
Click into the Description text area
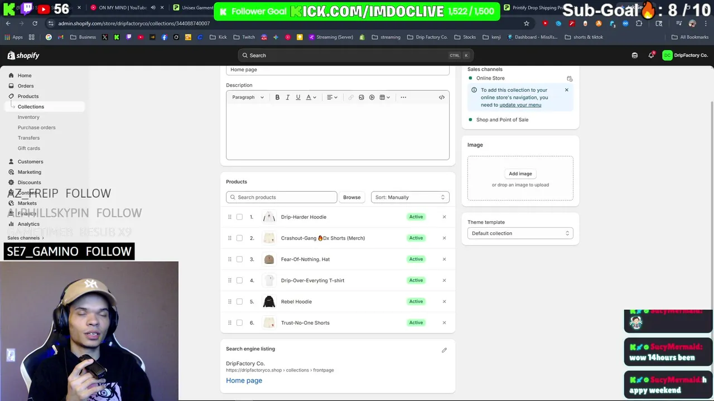[337, 131]
